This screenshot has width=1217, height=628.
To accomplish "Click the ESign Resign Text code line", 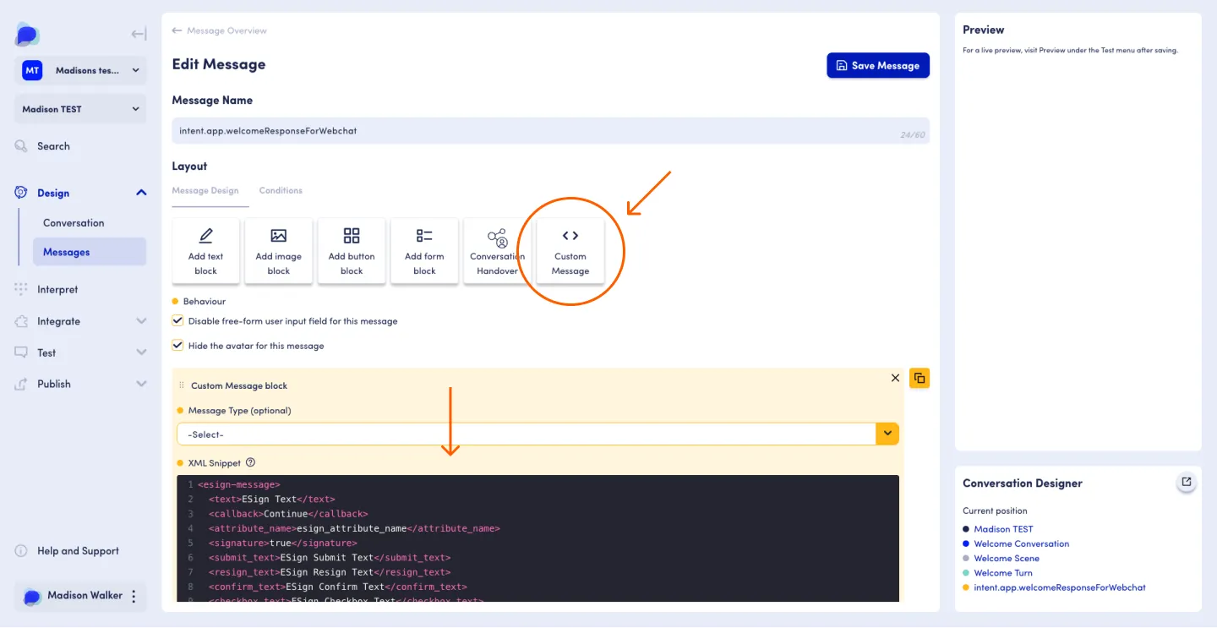I will point(330,572).
